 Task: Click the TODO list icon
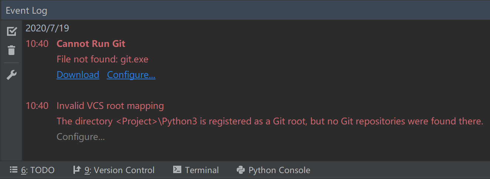click(14, 170)
